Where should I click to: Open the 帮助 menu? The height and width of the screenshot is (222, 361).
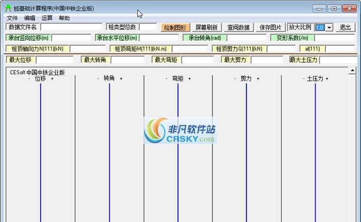pyautogui.click(x=64, y=18)
